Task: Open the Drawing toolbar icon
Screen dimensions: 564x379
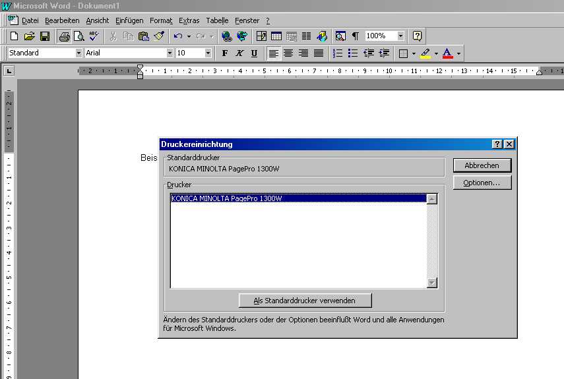Action: click(322, 36)
